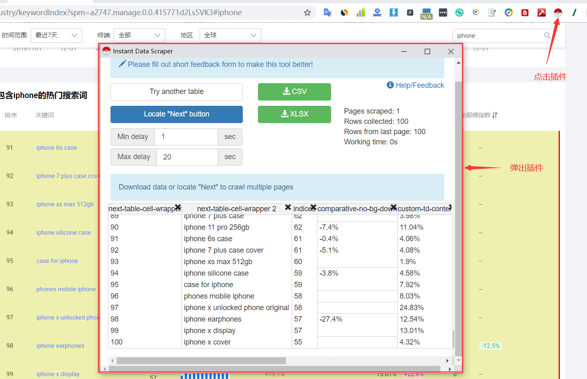The height and width of the screenshot is (379, 587).
Task: Open the Google Translate extension
Action: 327,13
